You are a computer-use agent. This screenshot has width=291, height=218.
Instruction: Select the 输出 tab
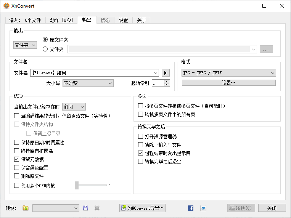(87, 20)
